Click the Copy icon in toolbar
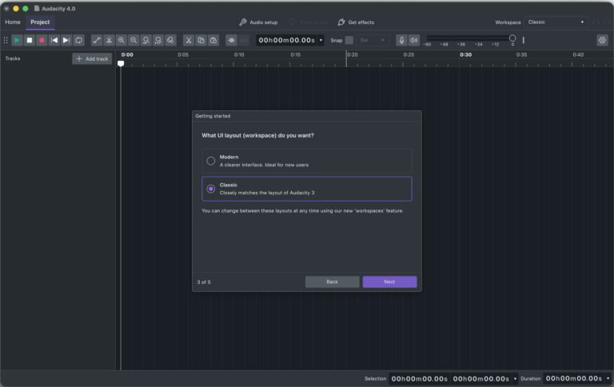Viewport: 614px width, 387px height. (x=201, y=40)
